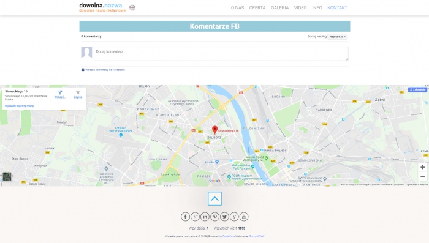Open the Google Plus social icon
The width and height of the screenshot is (429, 243).
point(195,217)
